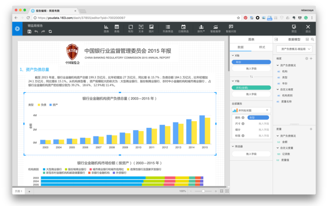Image resolution: width=328 pixels, height=206 pixels.
Task: Insert a rectangle (矩形) shape
Action: pos(131,29)
